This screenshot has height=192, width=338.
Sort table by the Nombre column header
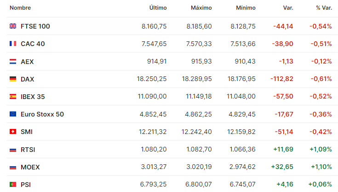20,8
